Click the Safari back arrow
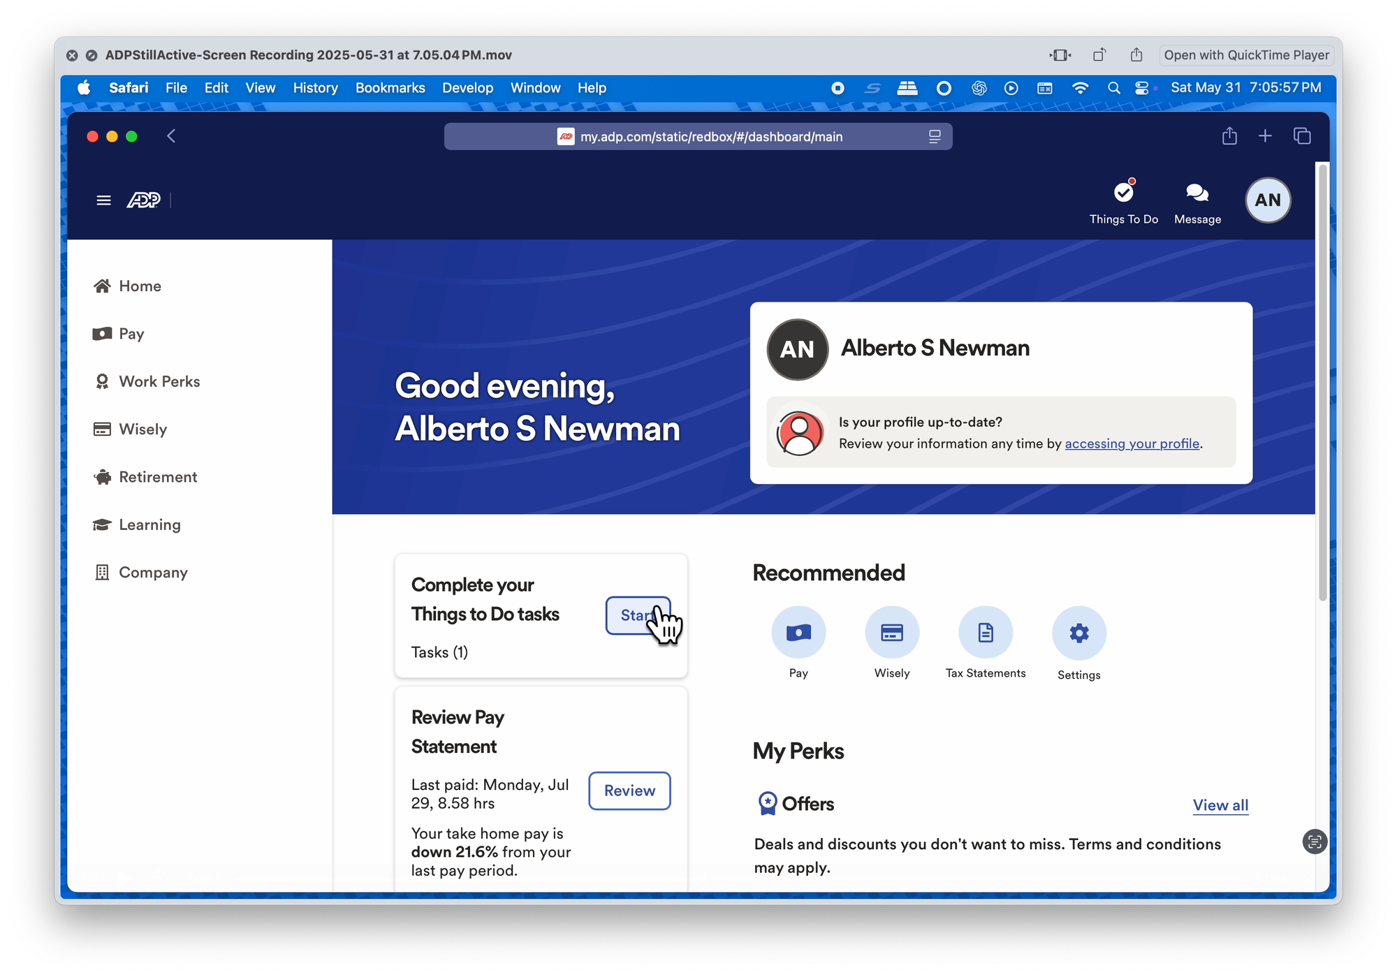The image size is (1397, 977). (171, 136)
